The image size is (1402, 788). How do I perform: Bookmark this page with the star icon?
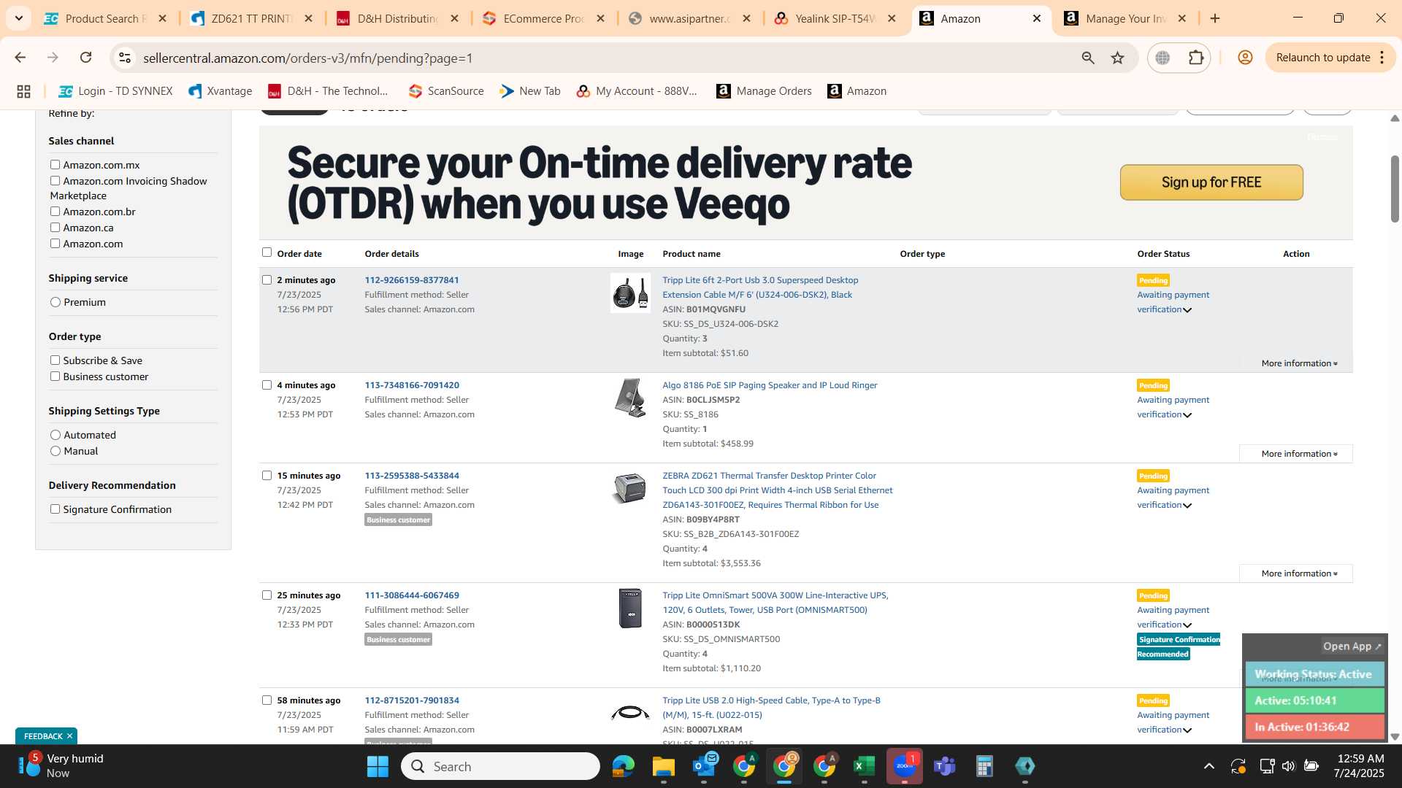(1117, 58)
